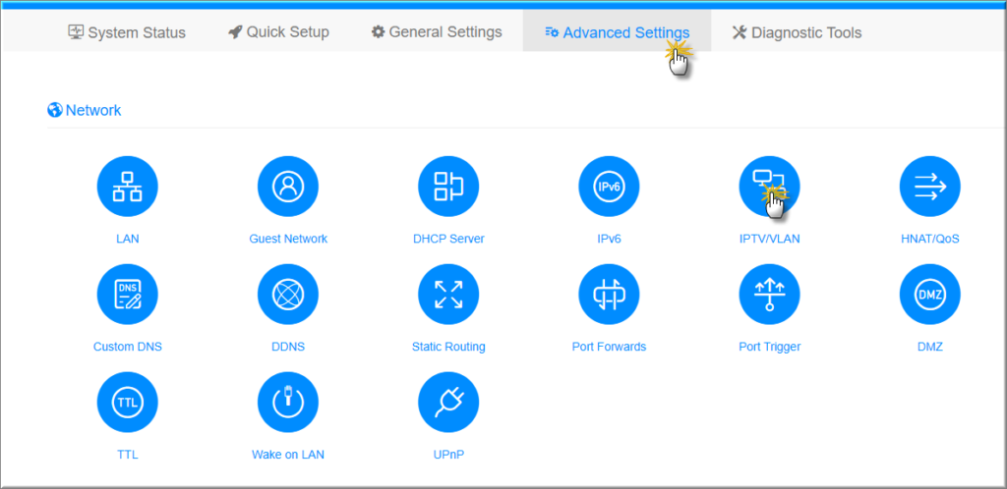Select the IPv6 settings icon
The width and height of the screenshot is (1007, 489).
[609, 187]
